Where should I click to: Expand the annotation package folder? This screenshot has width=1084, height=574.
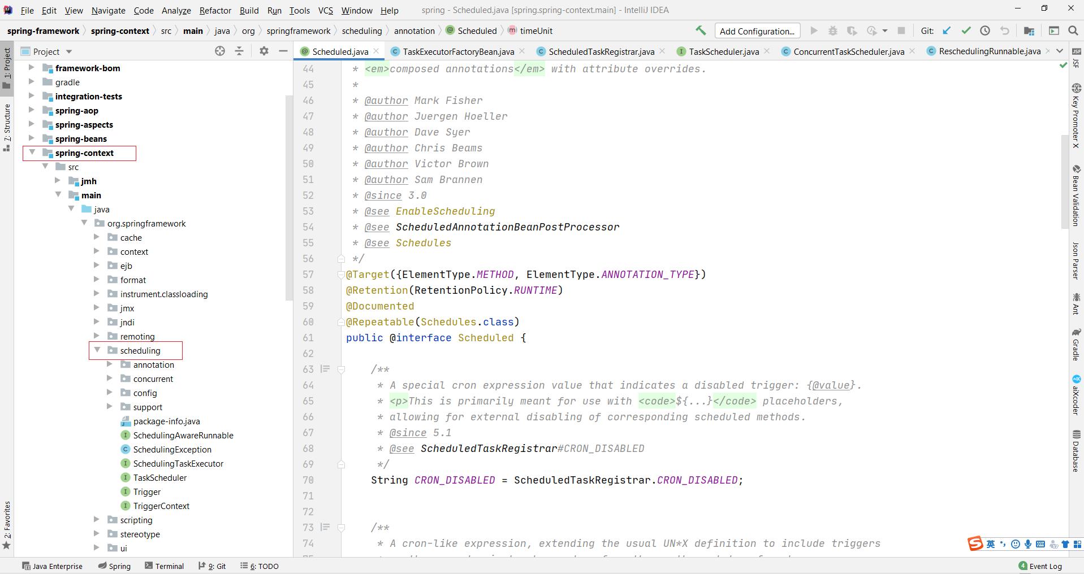point(110,364)
